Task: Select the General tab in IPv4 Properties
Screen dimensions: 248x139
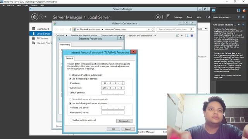Action: click(x=69, y=58)
